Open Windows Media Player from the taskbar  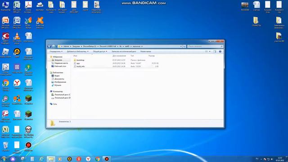[60, 159]
